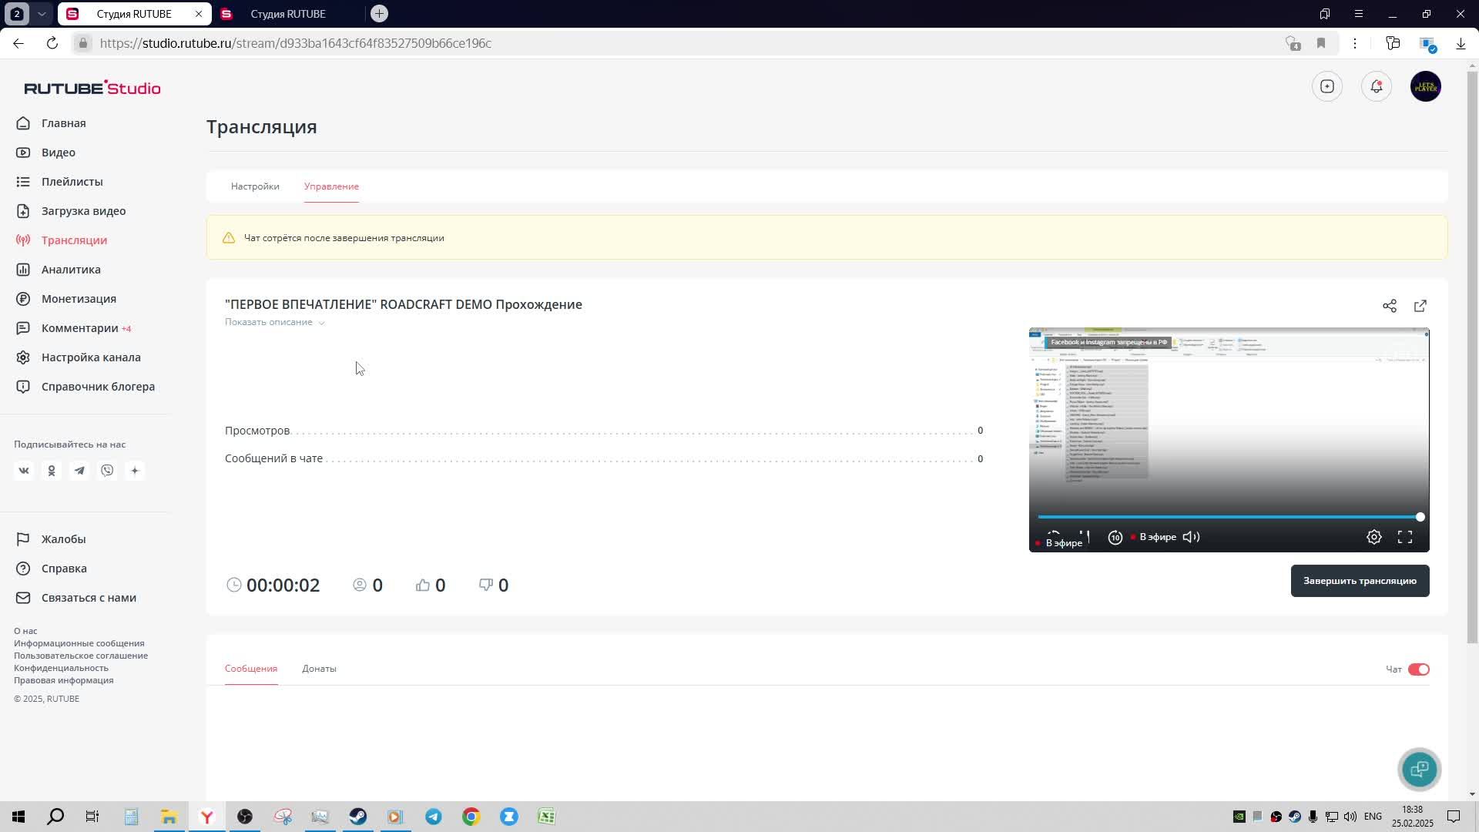The image size is (1479, 832).
Task: Open Главная in the sidebar
Action: 63,123
